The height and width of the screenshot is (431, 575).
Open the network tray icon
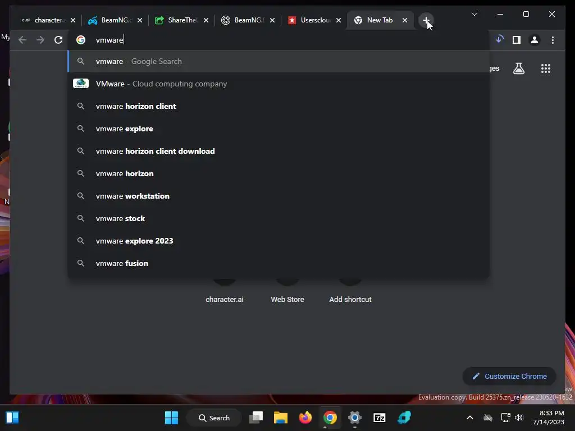(505, 418)
